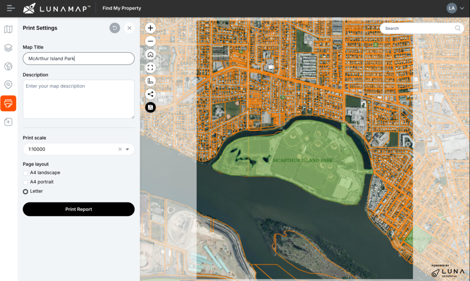This screenshot has height=281, width=470.
Task: Click the Print Report button
Action: 78,209
